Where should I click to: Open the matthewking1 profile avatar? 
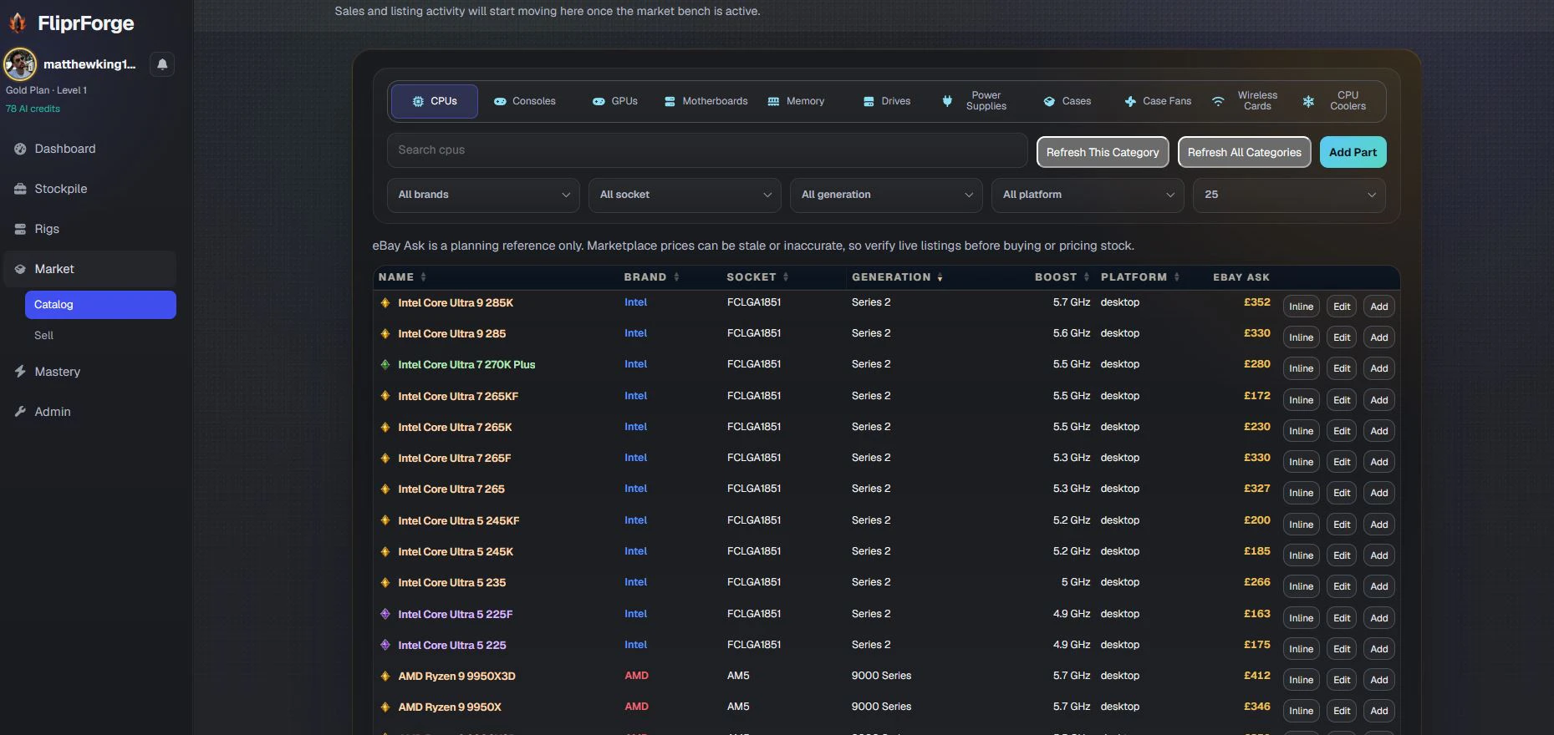pyautogui.click(x=20, y=64)
